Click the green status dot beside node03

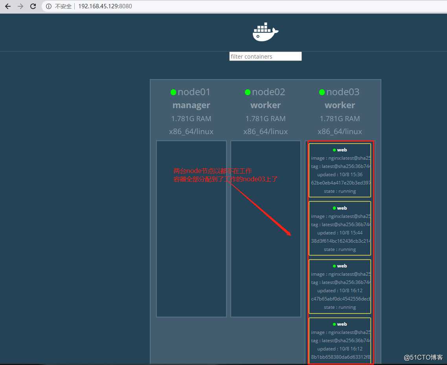(x=322, y=92)
